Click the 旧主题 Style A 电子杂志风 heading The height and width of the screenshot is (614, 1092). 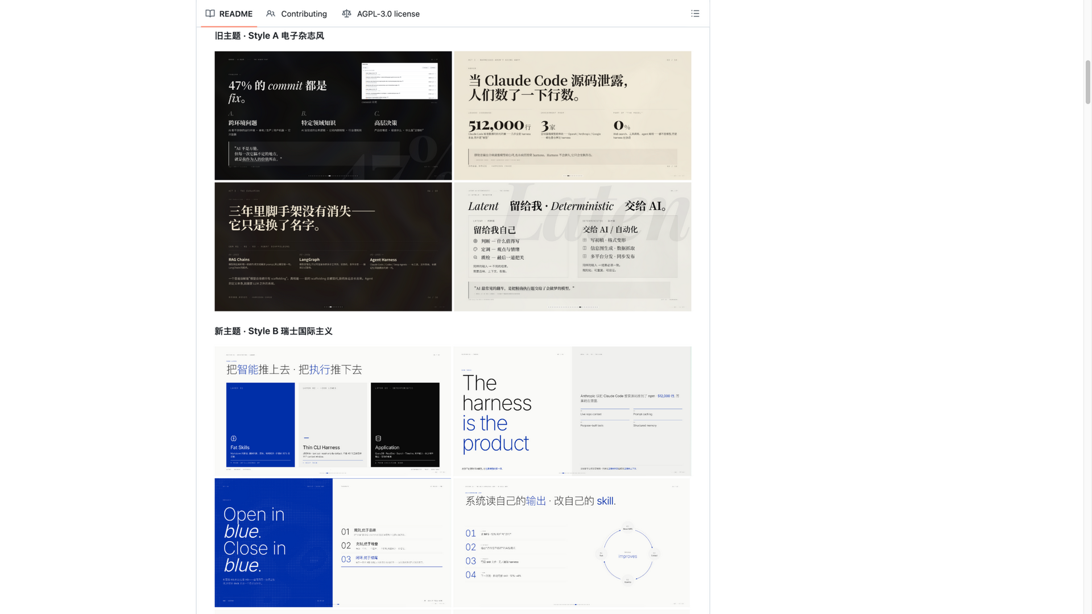[x=269, y=36]
